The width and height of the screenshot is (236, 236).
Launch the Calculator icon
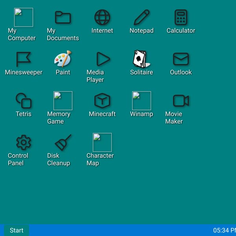click(x=181, y=17)
